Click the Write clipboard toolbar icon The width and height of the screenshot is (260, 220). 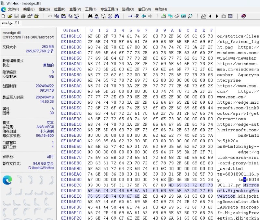pyautogui.click(x=70, y=16)
